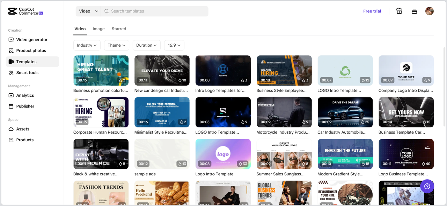Click the Templates icon in sidebar

pyautogui.click(x=11, y=62)
